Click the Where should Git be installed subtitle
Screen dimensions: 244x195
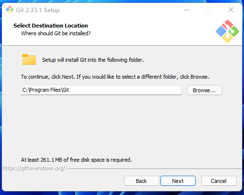pos(56,33)
